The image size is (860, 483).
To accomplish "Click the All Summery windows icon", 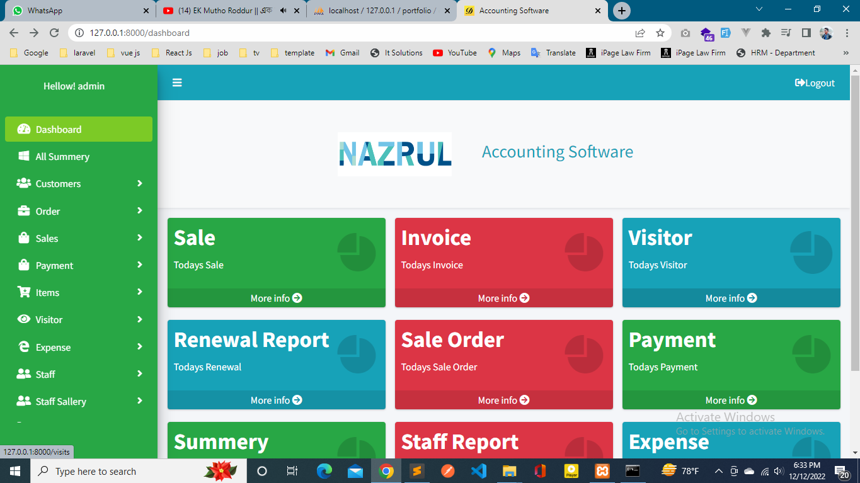I will click(x=24, y=156).
